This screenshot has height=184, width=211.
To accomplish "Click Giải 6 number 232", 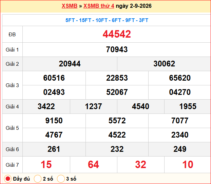I will [117, 149].
